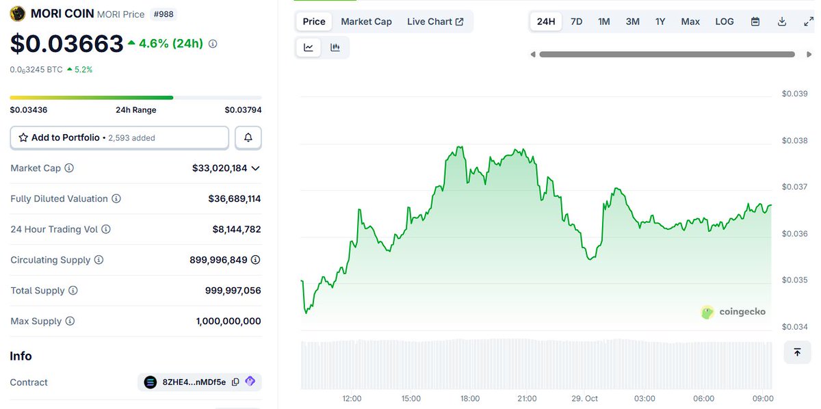Select the 3M time range
821x409 pixels.
tap(633, 22)
